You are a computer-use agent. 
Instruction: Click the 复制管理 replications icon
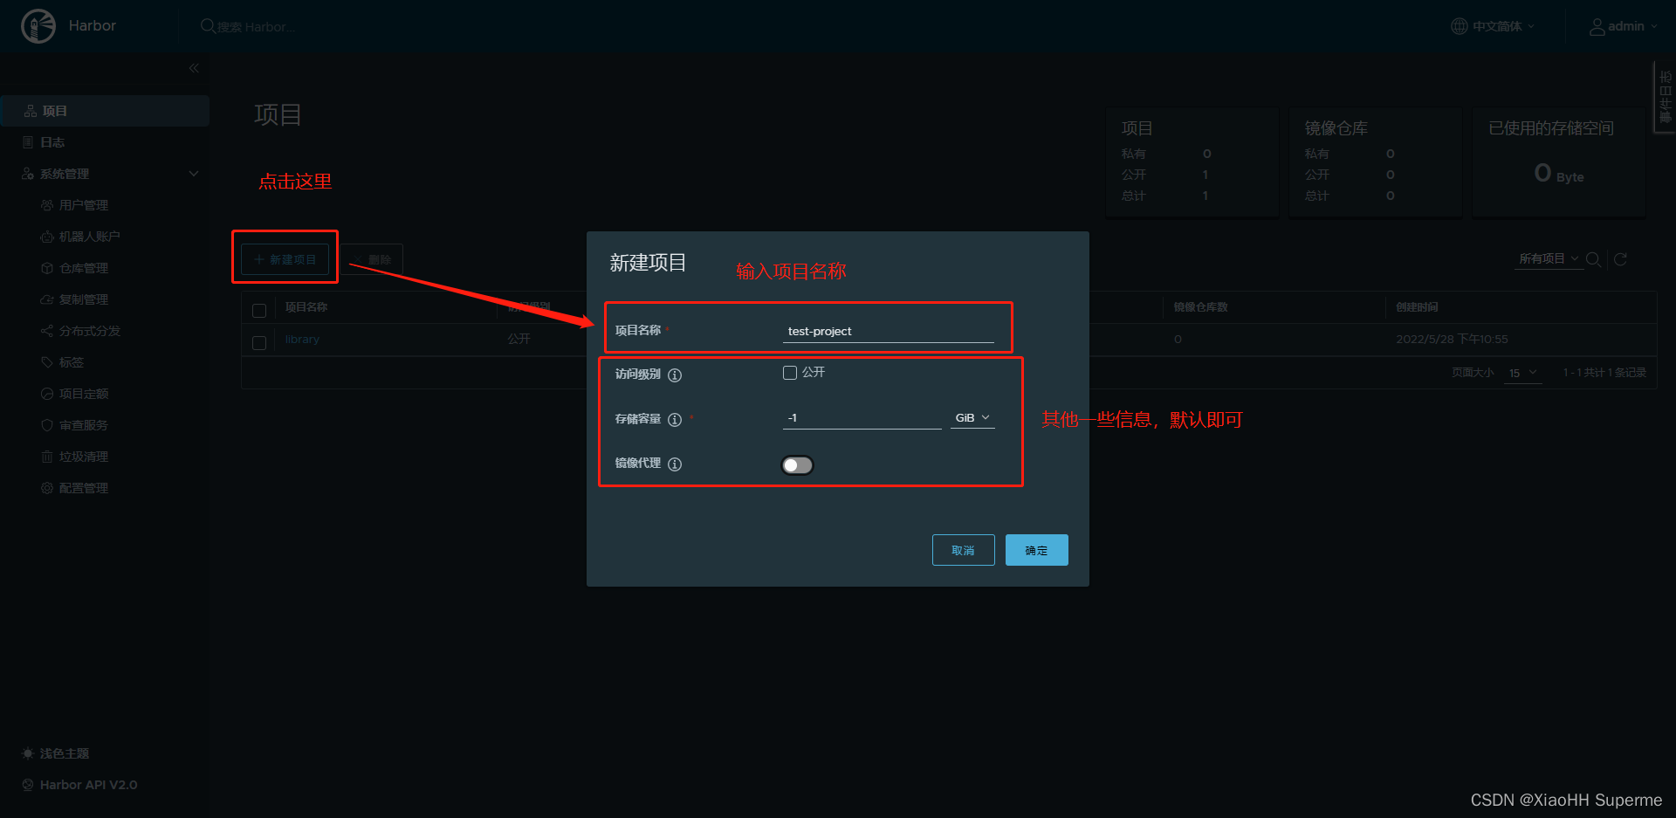click(47, 299)
